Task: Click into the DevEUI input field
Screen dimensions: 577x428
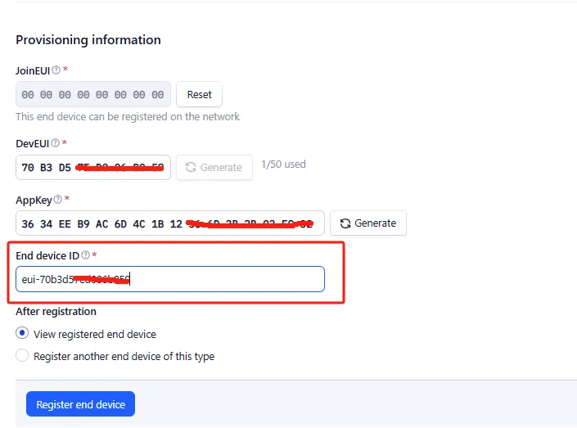Action: [92, 167]
